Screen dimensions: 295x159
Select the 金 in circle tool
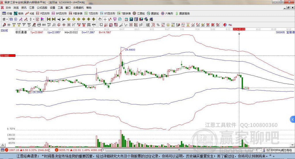pos(168,25)
